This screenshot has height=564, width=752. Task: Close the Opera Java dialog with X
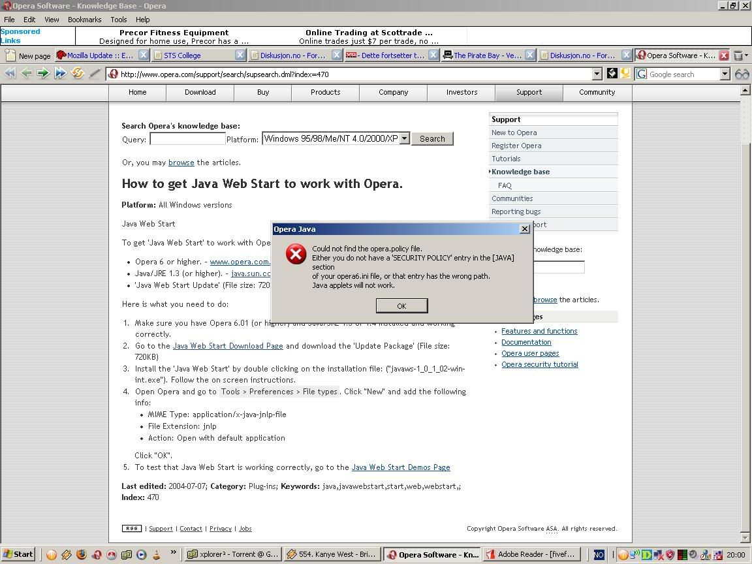[525, 228]
